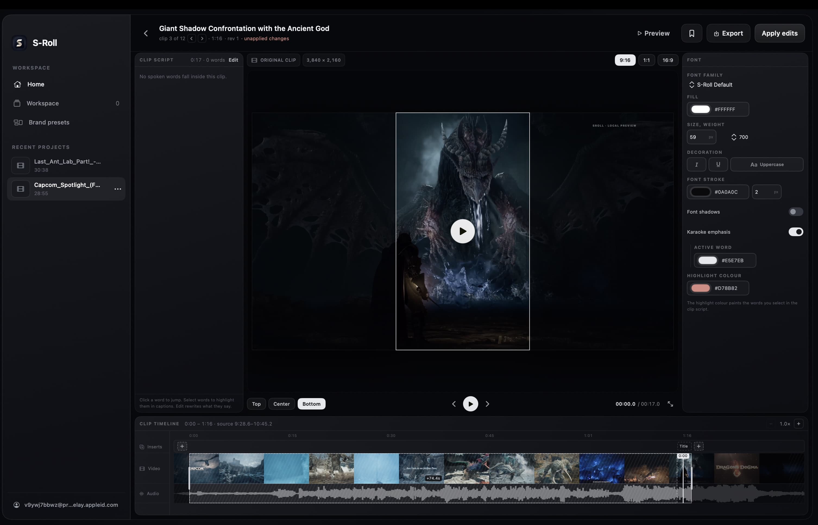The height and width of the screenshot is (525, 818).
Task: Open more options for Capcom_Spotlight project
Action: (118, 189)
